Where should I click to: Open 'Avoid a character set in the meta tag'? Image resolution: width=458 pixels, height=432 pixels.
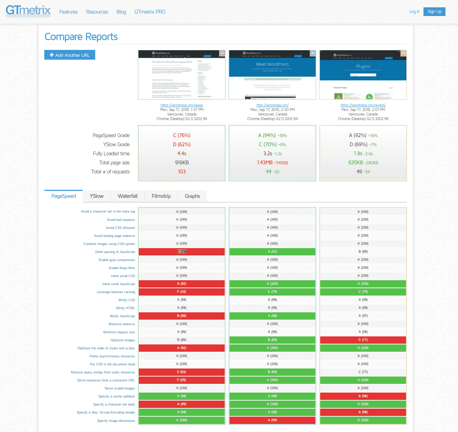click(x=108, y=211)
